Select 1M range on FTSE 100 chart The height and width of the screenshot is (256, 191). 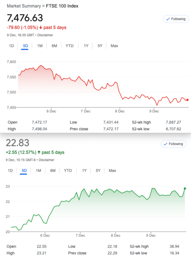pyautogui.click(x=40, y=46)
